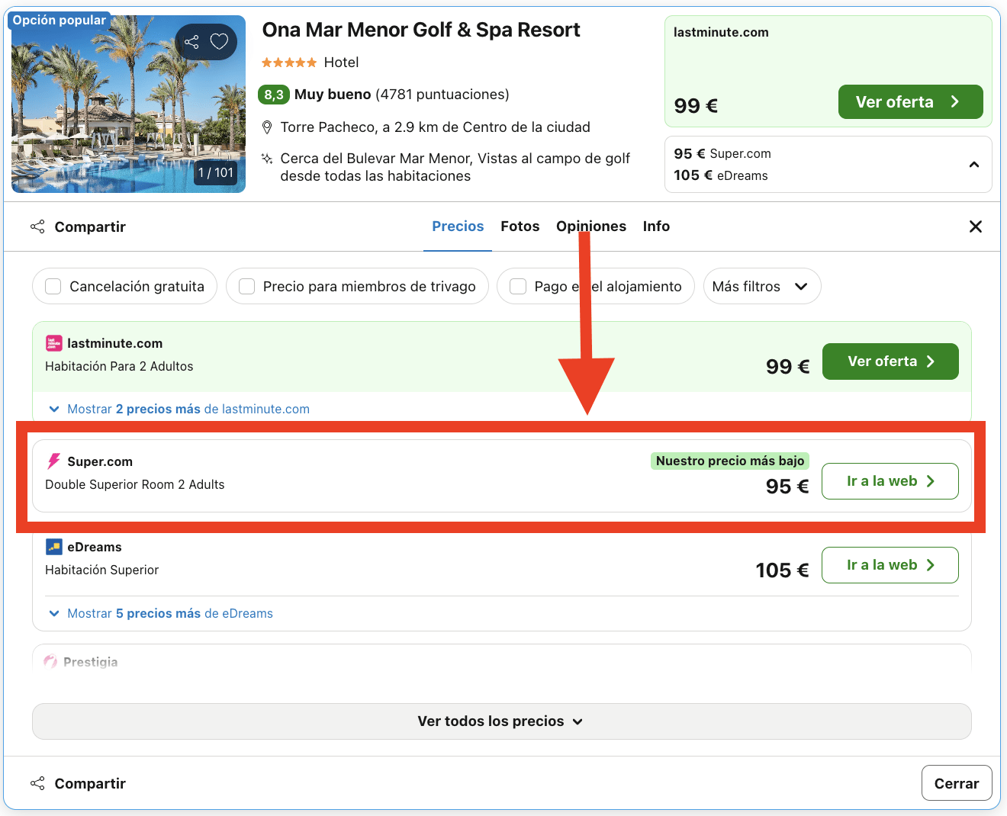
Task: Tick the Pago en el alojamiento checkbox
Action: point(518,286)
